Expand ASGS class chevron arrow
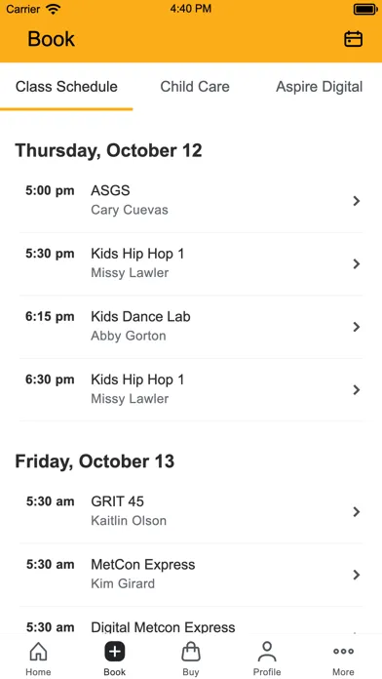Screen dimensions: 382x679 point(357,201)
